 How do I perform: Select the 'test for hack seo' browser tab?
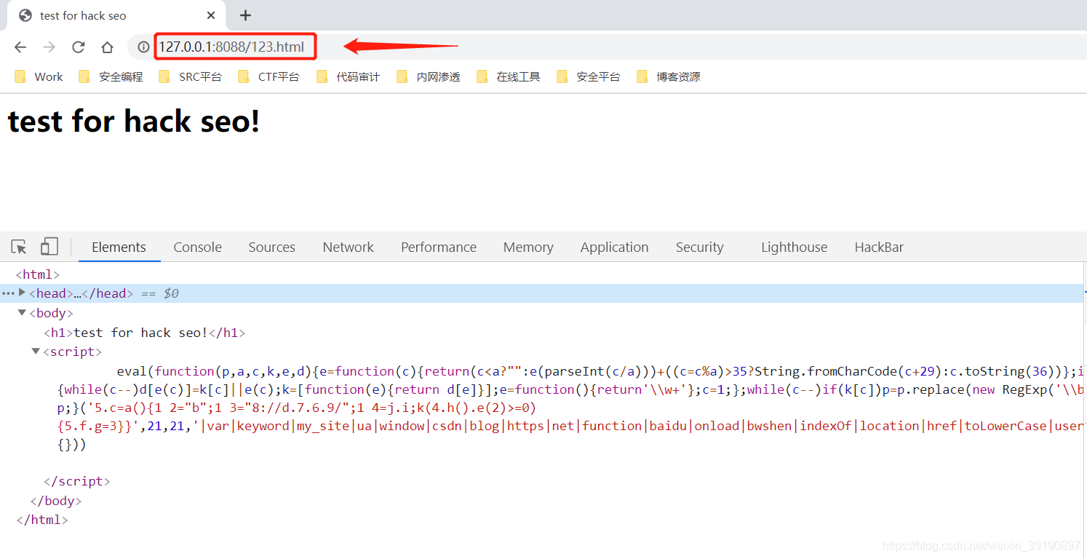116,15
